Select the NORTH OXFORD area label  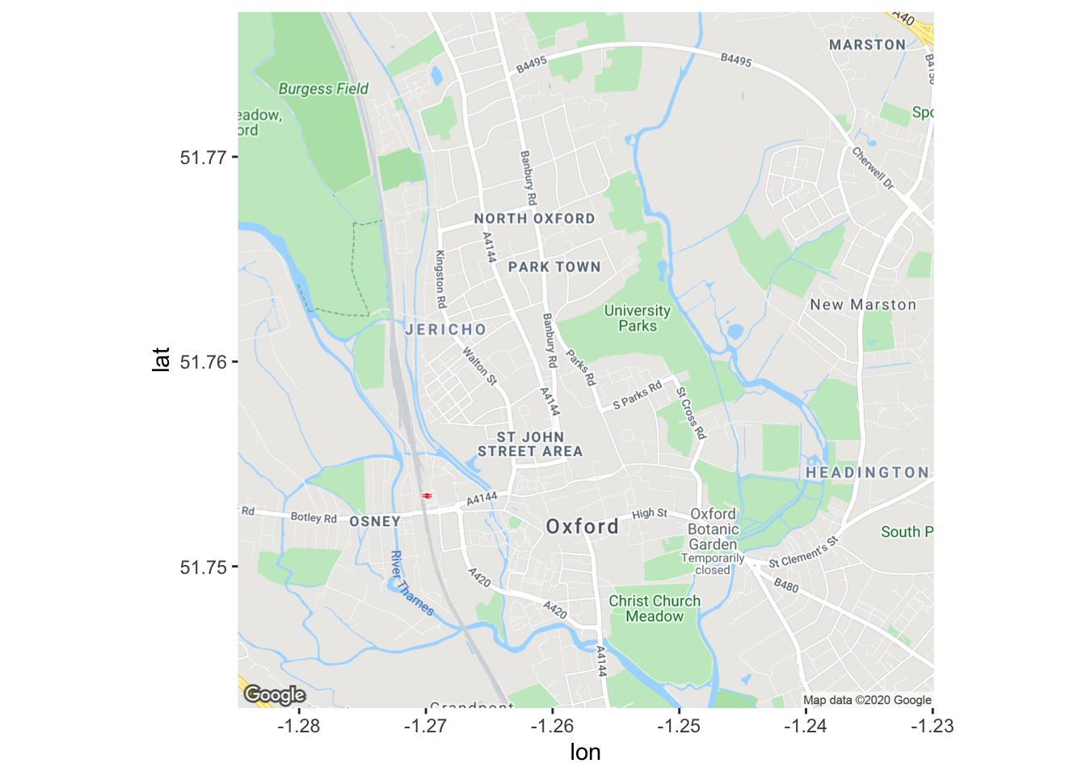[x=534, y=219]
